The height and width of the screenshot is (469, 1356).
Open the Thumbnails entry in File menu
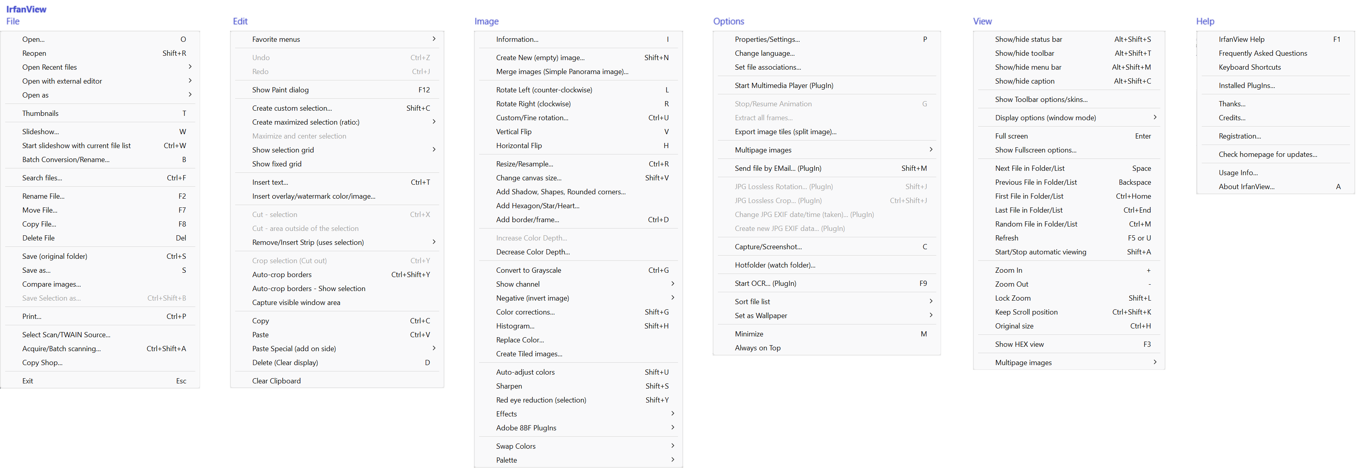41,113
